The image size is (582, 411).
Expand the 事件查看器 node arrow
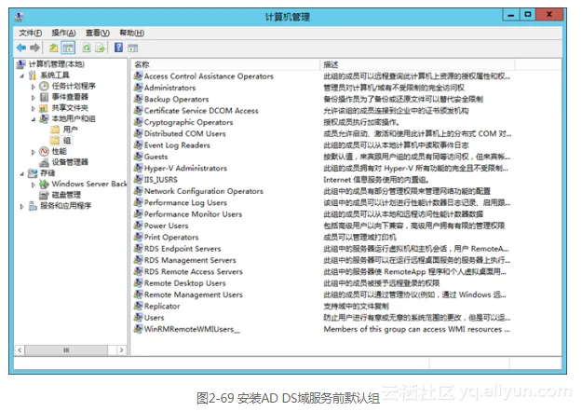click(33, 97)
